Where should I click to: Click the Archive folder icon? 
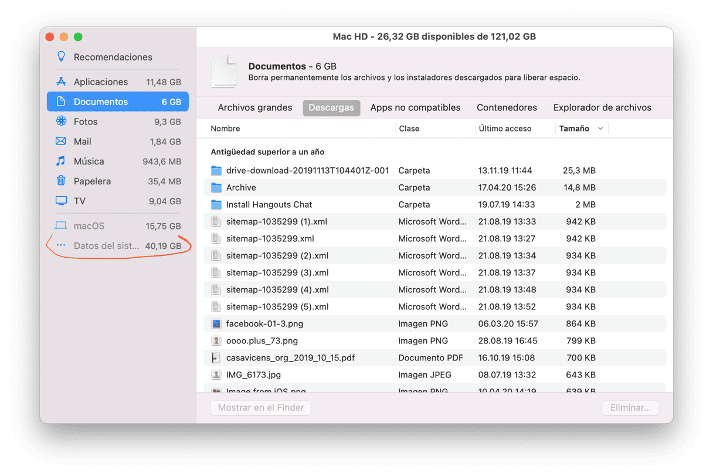pyautogui.click(x=216, y=188)
